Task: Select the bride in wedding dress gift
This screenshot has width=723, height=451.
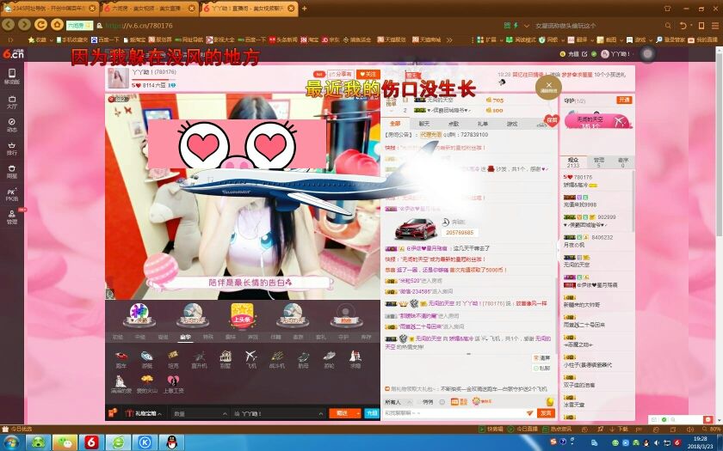Action: 120,384
